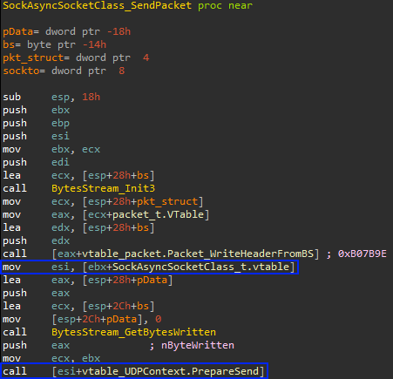Select the pData local variable definition
This screenshot has height=379, width=393.
[x=67, y=31]
